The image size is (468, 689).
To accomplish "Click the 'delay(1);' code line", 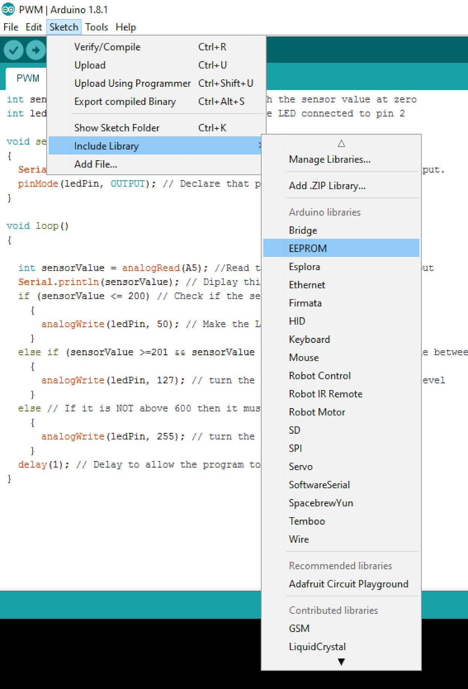I will 44,464.
